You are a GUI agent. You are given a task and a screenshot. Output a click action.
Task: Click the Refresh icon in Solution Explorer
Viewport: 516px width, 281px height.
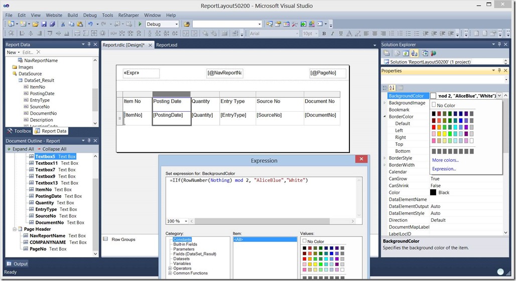(406, 53)
